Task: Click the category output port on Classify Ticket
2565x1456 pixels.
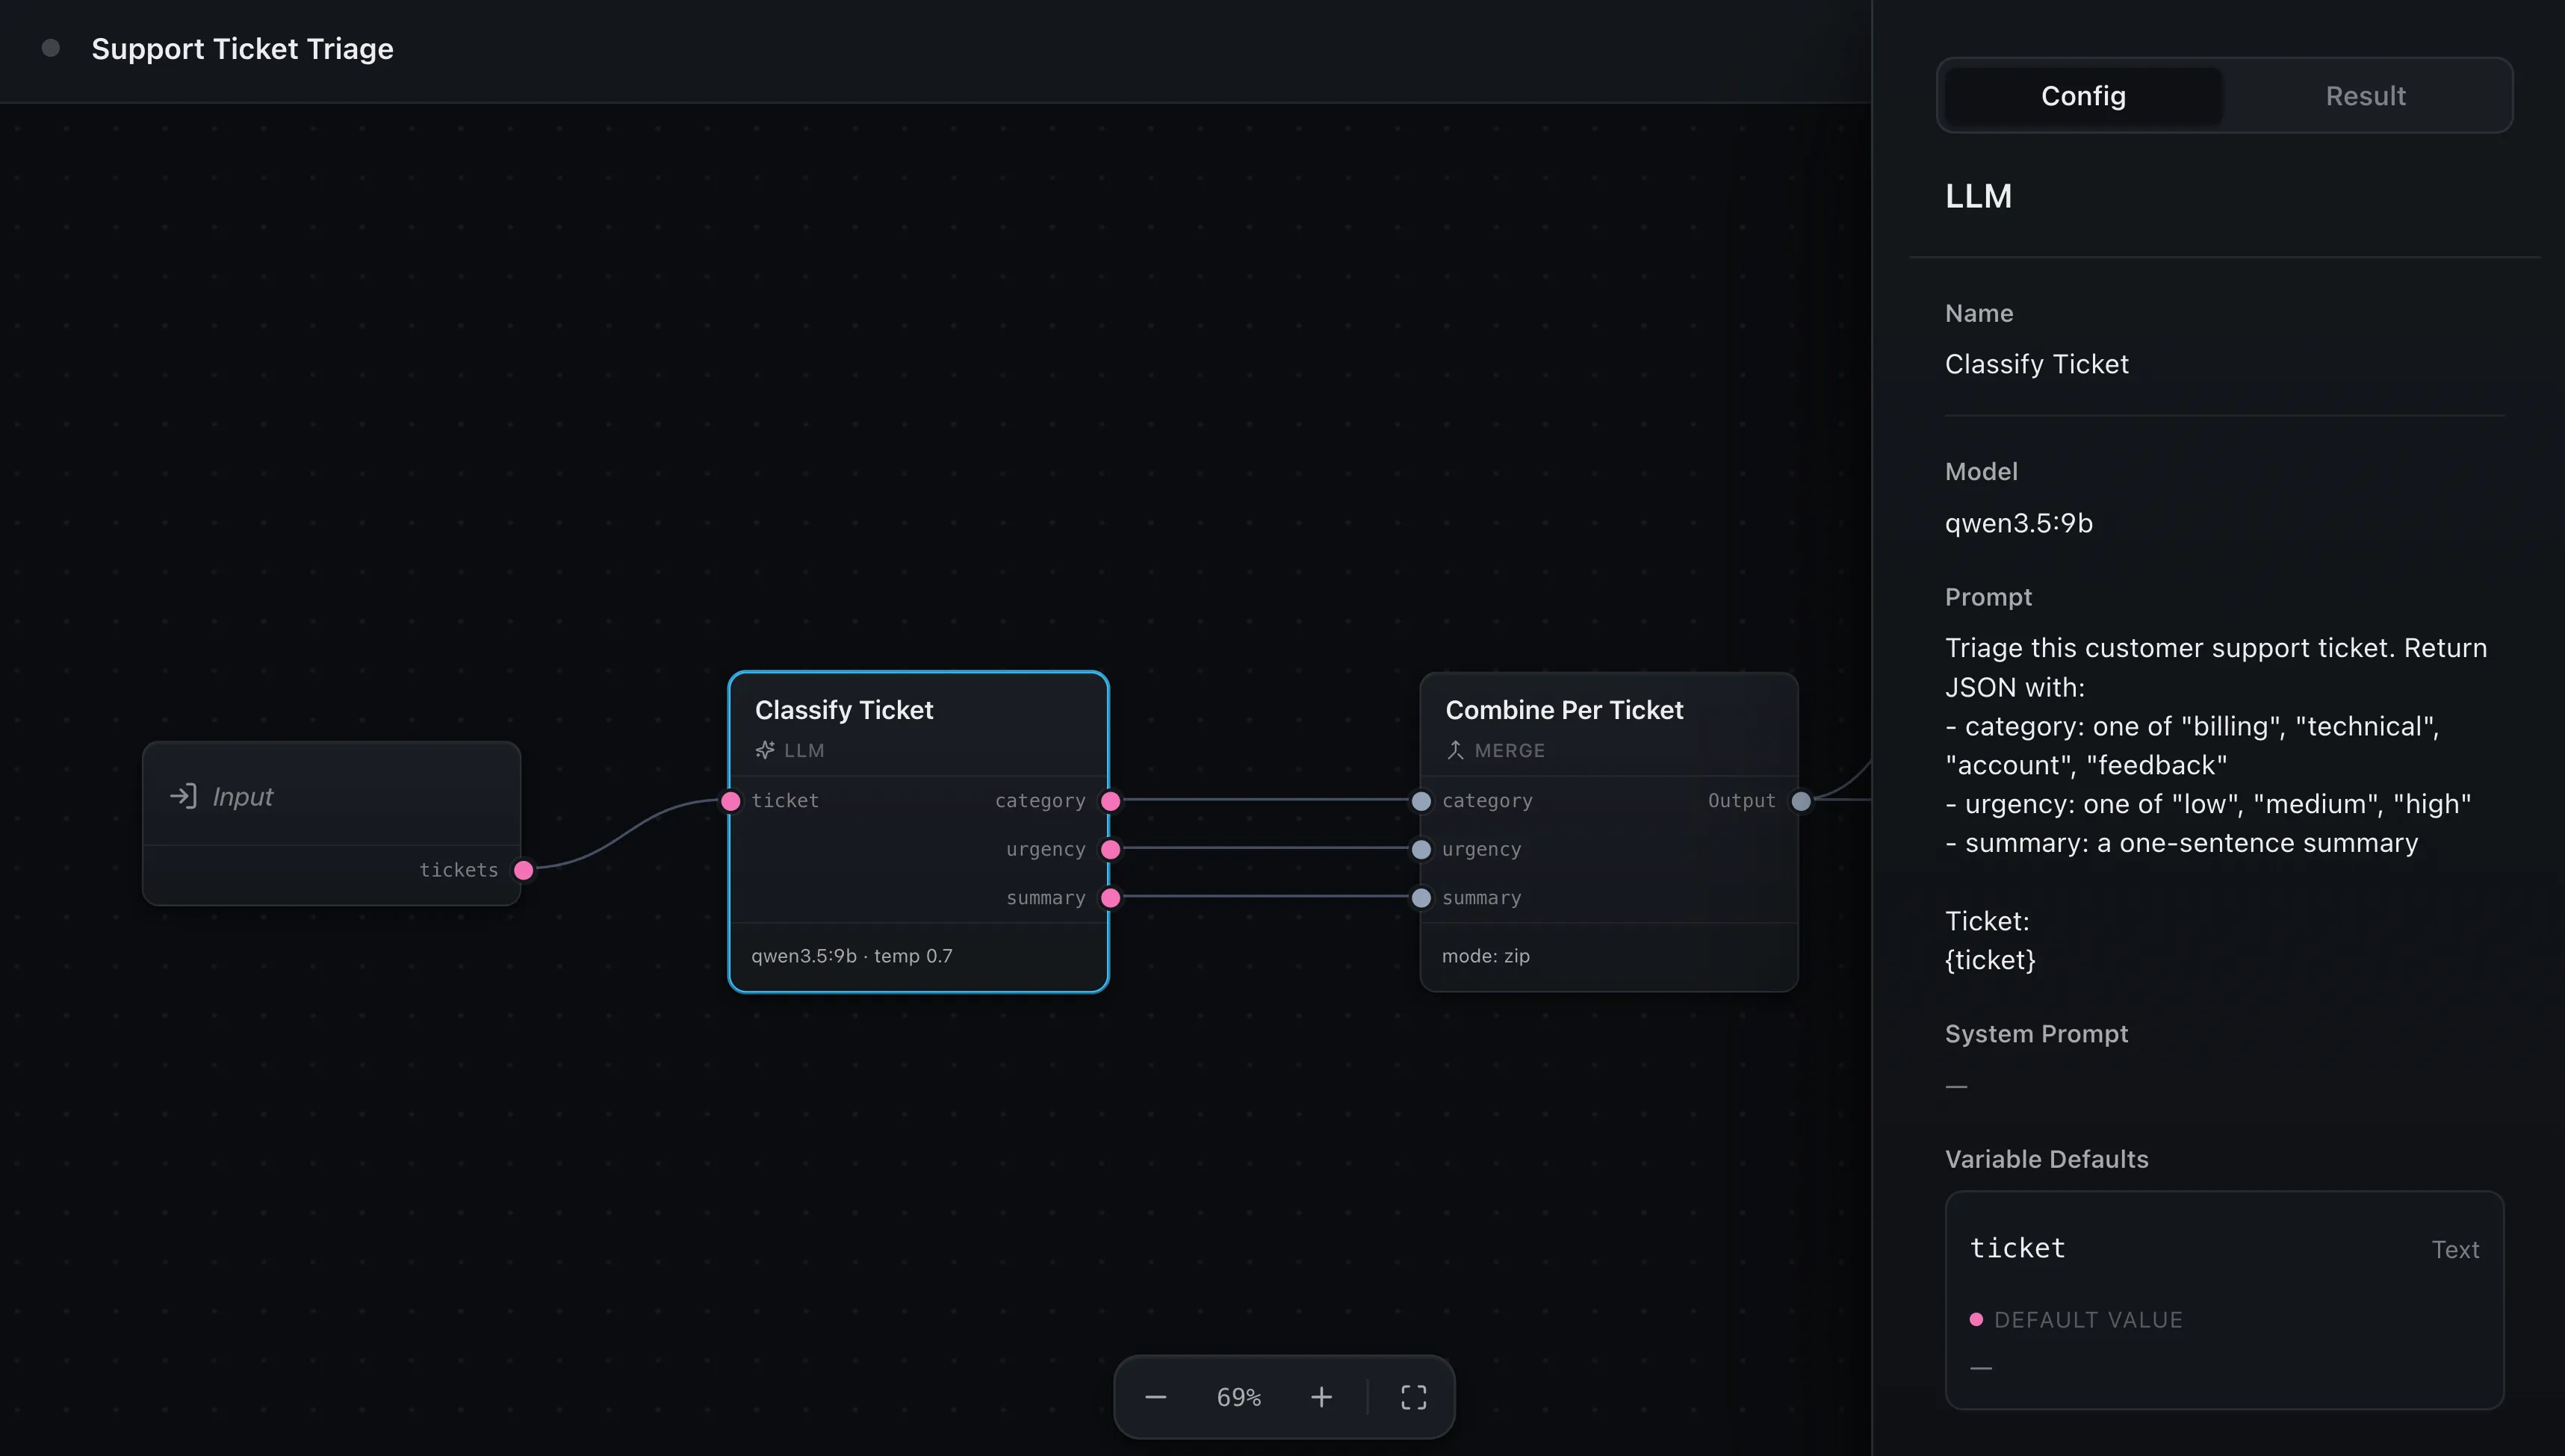Action: (1111, 801)
